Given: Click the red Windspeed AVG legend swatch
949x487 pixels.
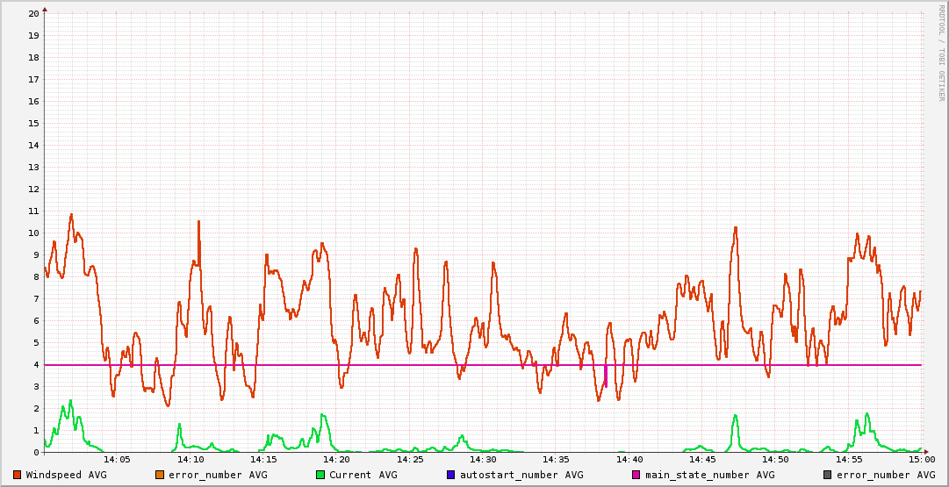Looking at the screenshot, I should pos(18,476).
